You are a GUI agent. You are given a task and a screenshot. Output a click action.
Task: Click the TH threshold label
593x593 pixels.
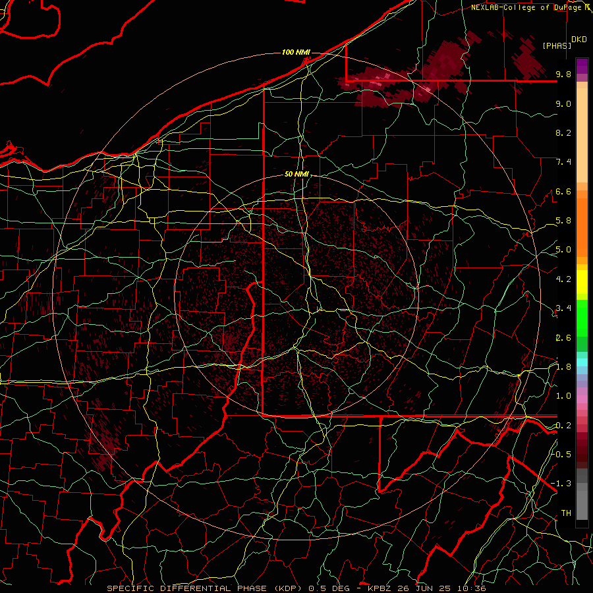click(x=566, y=513)
